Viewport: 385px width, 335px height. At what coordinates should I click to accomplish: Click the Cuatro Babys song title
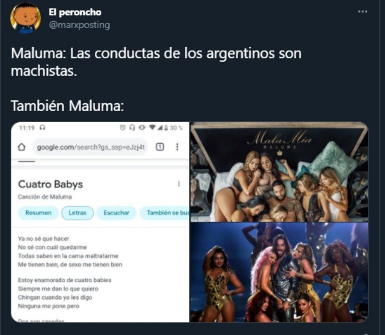point(50,184)
